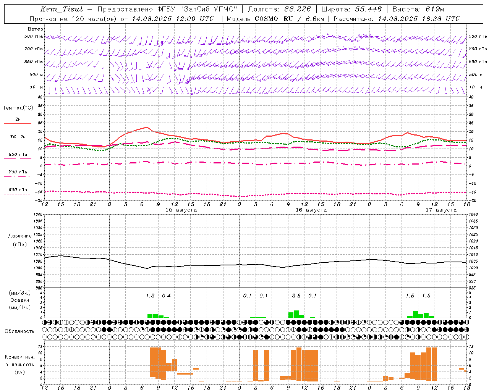This screenshot has width=489, height=391.
Task: Click the station name Kem_Tisul
Action: point(62,9)
